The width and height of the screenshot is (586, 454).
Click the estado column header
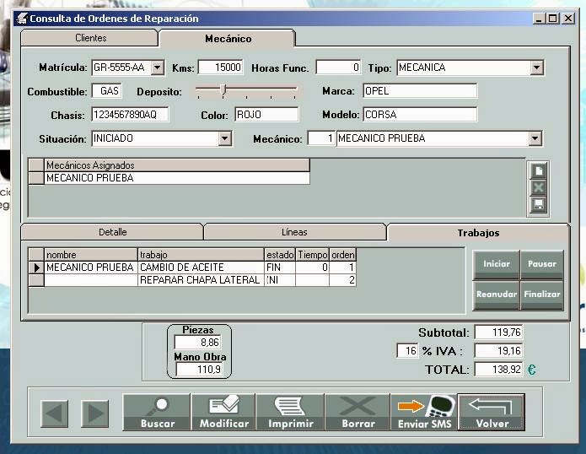tap(280, 255)
